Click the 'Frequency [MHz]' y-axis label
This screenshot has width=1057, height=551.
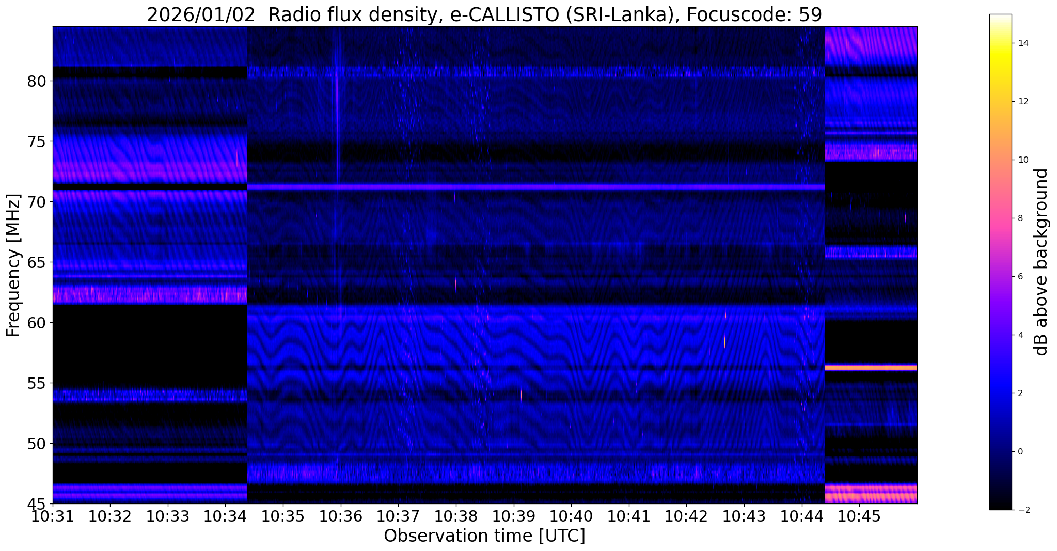coord(13,265)
